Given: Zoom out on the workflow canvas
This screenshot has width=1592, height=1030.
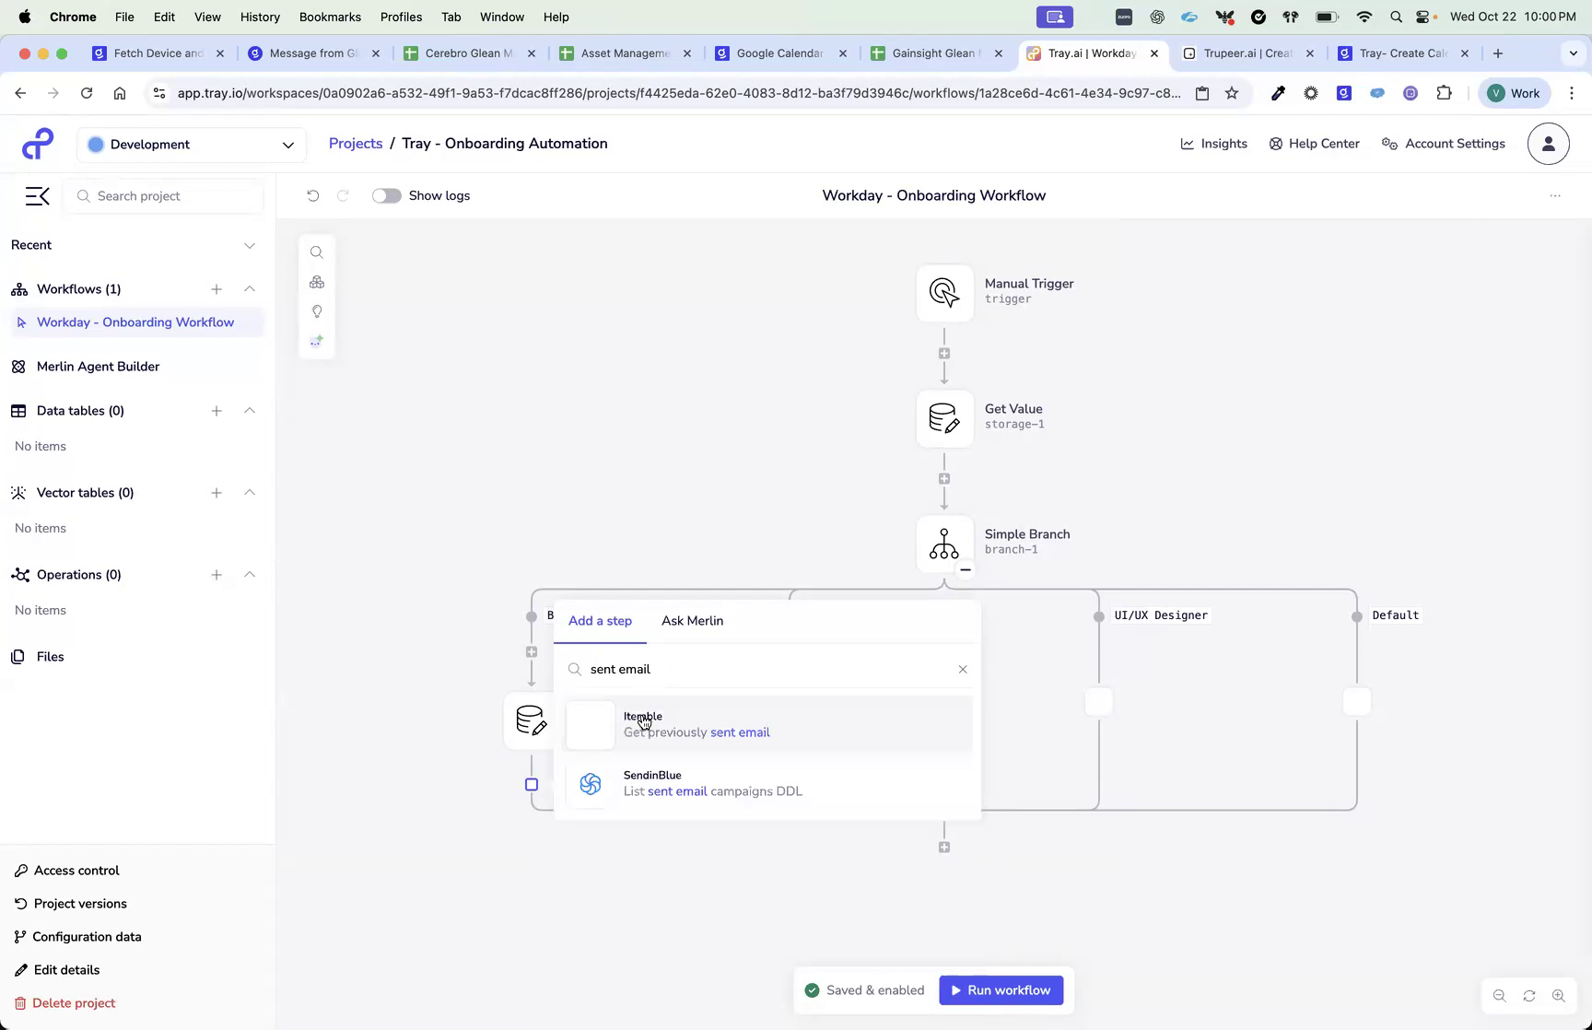Looking at the screenshot, I should [x=1499, y=995].
